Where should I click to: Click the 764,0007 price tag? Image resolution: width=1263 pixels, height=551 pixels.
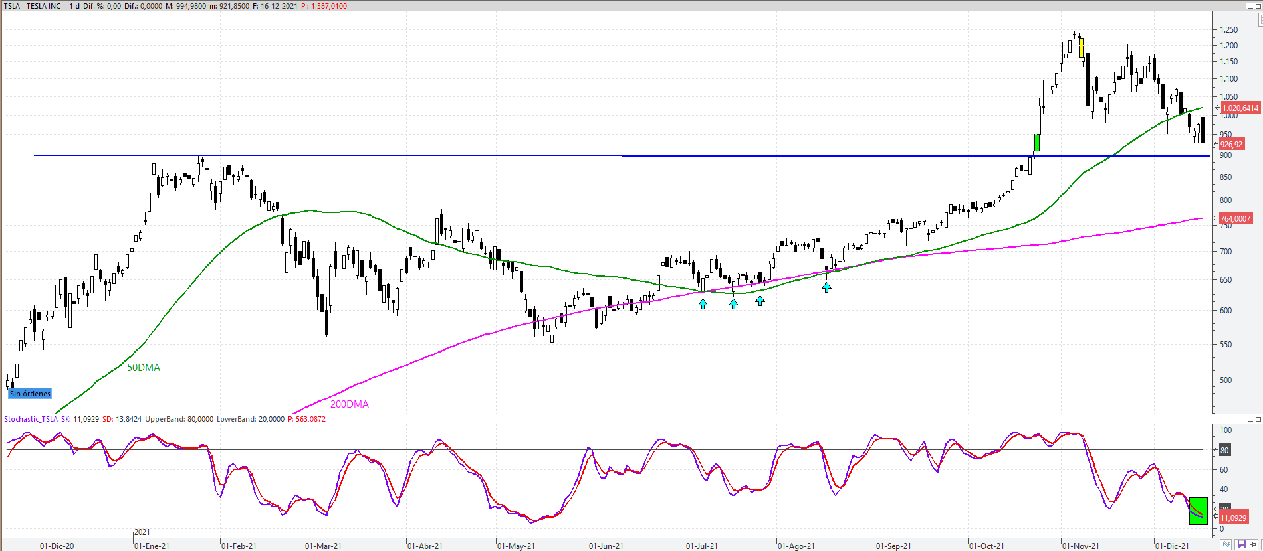point(1236,218)
